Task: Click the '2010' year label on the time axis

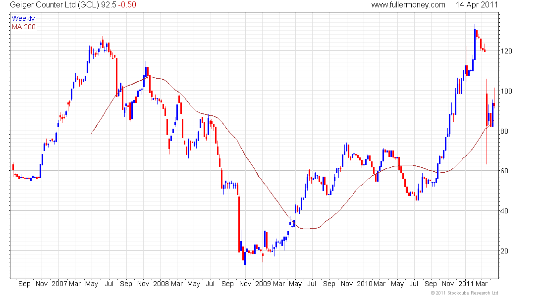Action: click(x=364, y=284)
